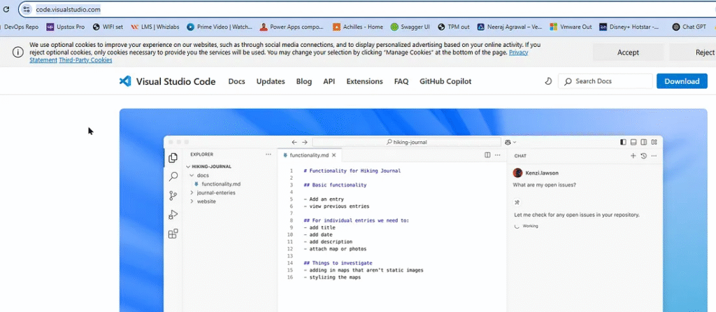Click the Search magnifier icon in activity bar

(x=173, y=176)
